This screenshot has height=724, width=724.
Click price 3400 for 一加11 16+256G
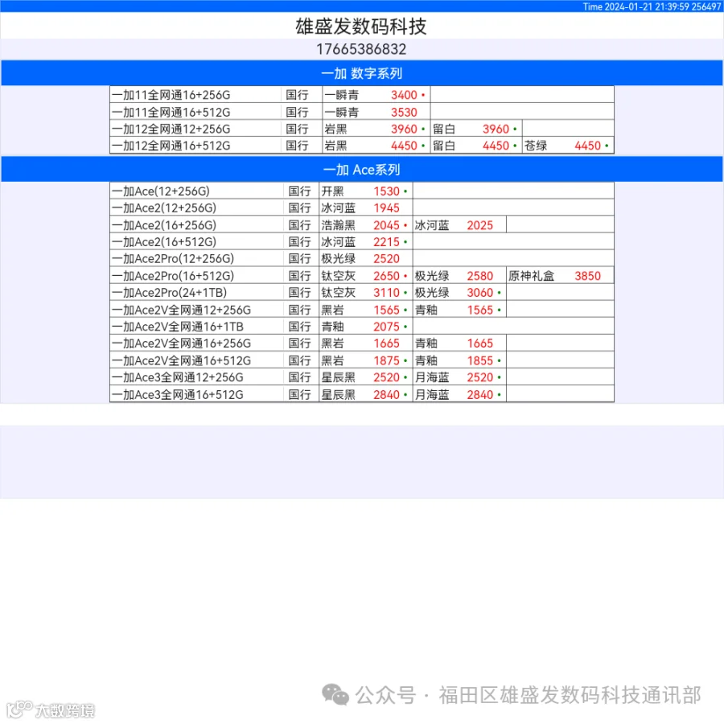point(404,95)
